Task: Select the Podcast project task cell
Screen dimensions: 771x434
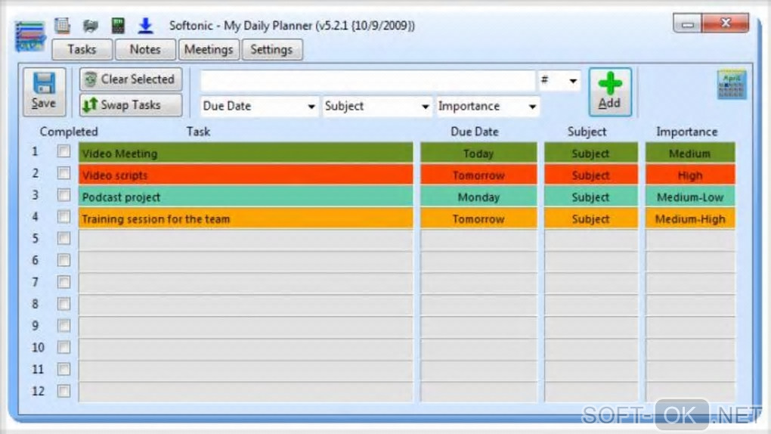Action: pos(246,197)
